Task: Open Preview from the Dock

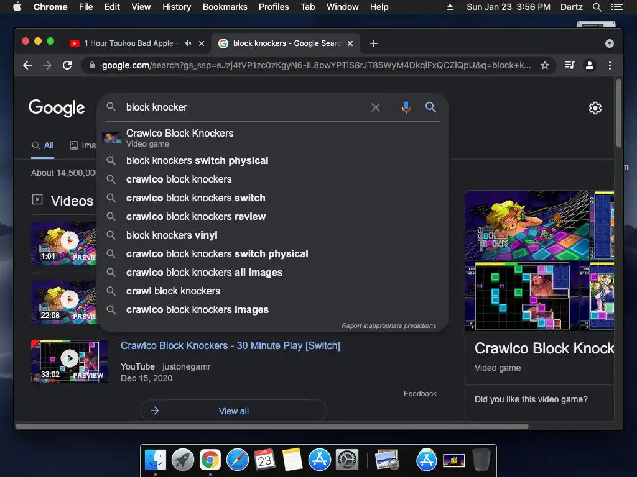Action: pyautogui.click(x=387, y=460)
